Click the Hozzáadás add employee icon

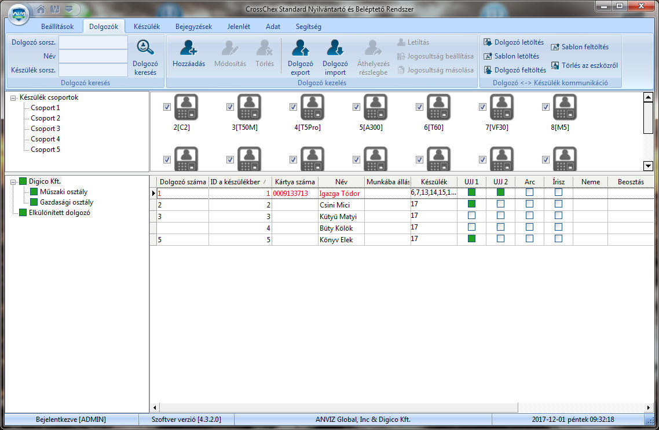click(188, 48)
